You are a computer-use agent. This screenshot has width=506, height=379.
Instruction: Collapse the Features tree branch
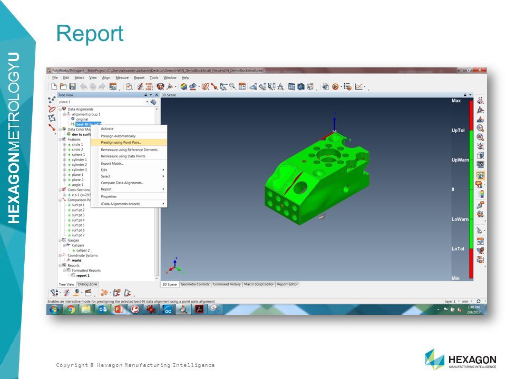point(60,139)
